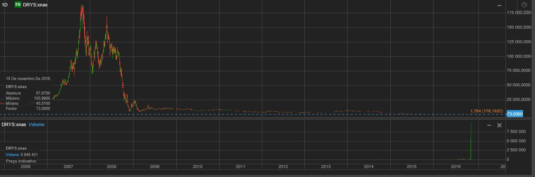Change the 1D chart interval
The height and width of the screenshot is (177, 535).
5,4
